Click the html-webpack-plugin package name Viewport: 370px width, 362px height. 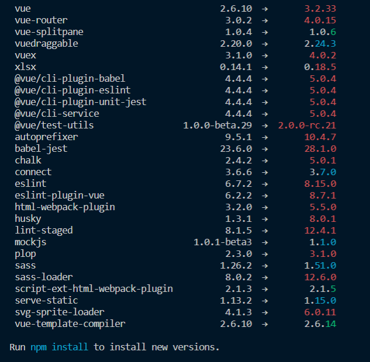[64, 207]
